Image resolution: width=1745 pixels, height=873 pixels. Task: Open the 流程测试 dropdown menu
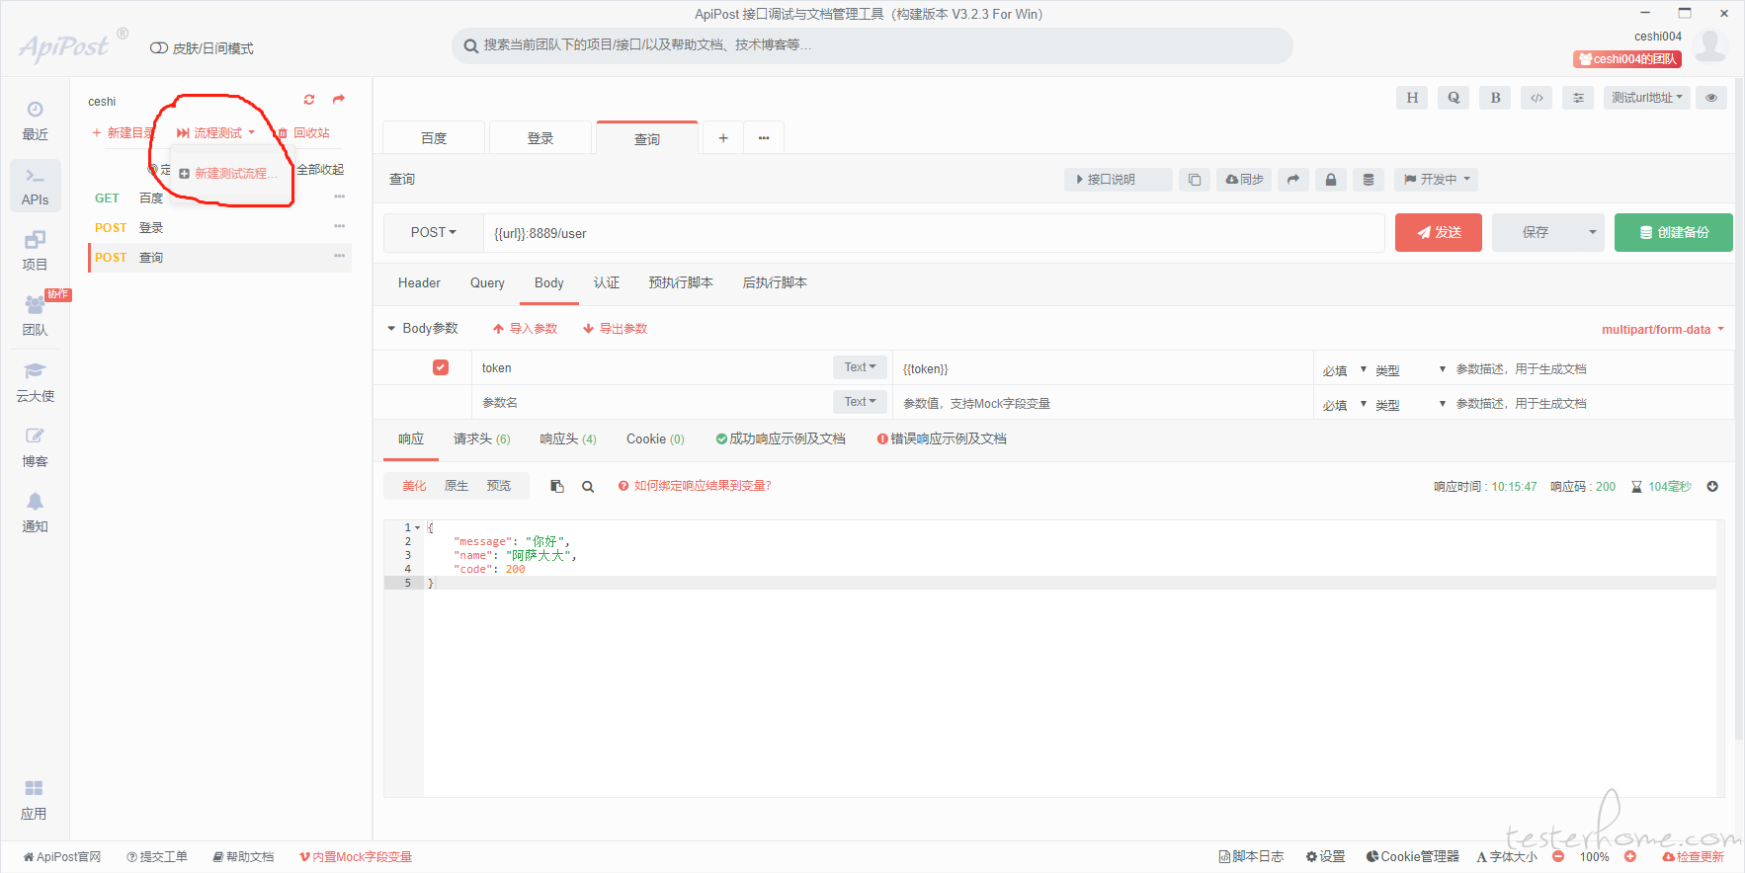coord(216,132)
